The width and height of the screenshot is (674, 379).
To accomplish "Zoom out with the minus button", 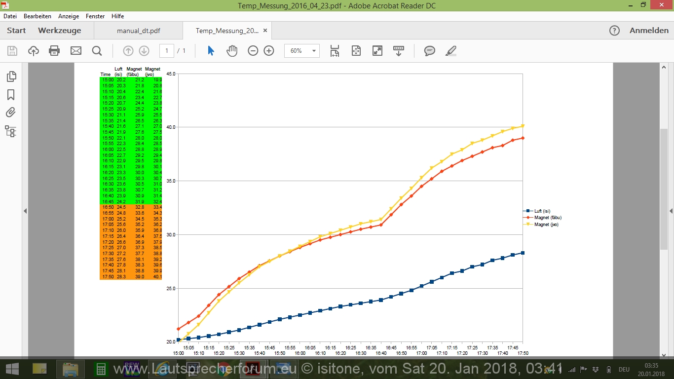I will (253, 51).
